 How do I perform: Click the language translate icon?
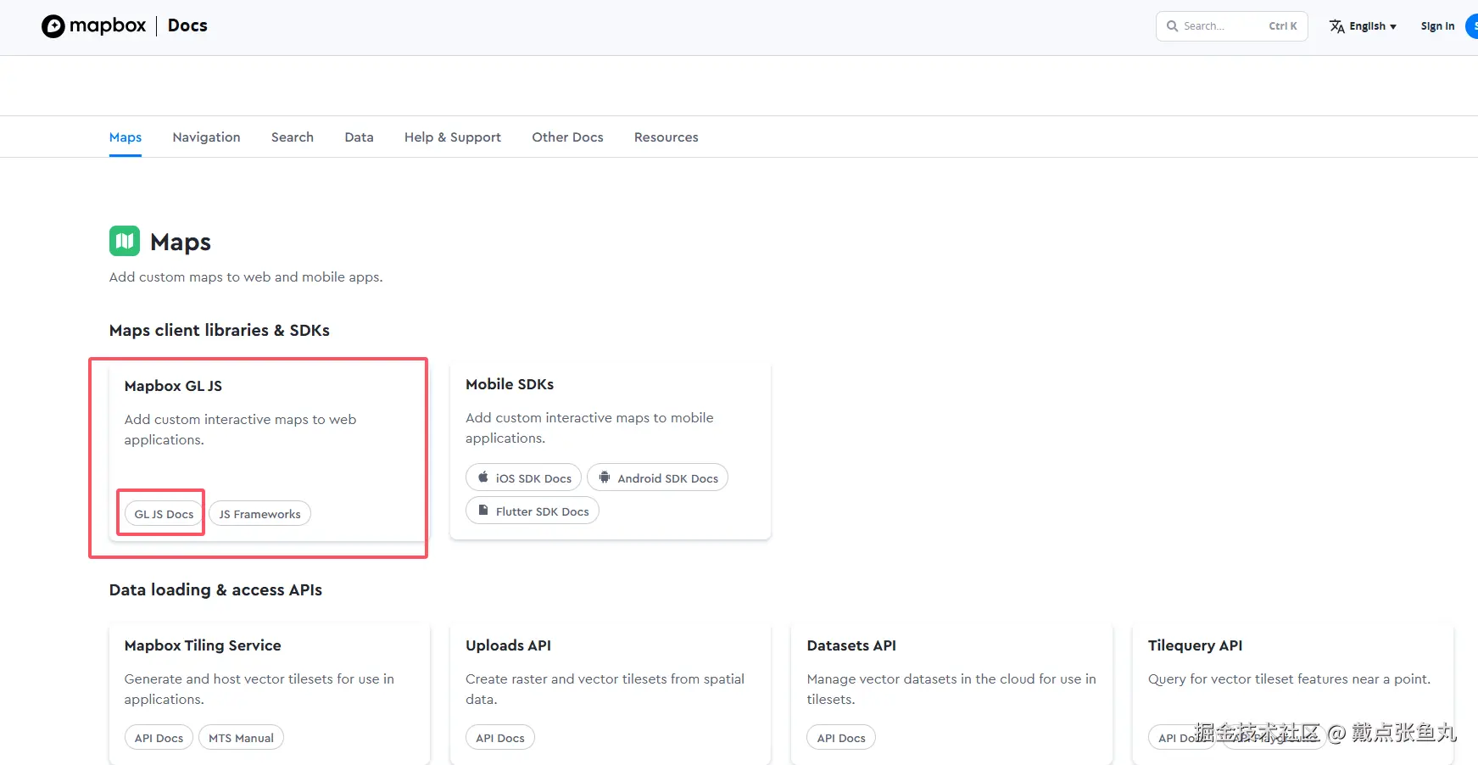(x=1337, y=26)
